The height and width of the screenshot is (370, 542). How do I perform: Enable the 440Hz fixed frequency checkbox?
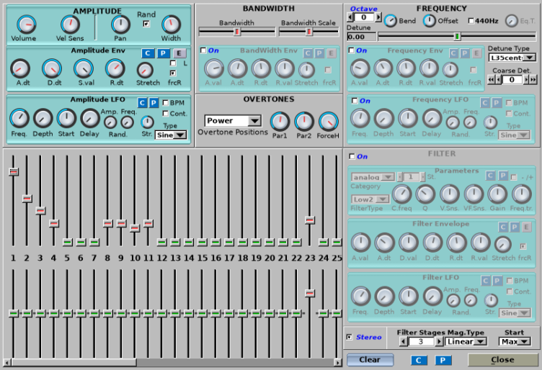471,21
